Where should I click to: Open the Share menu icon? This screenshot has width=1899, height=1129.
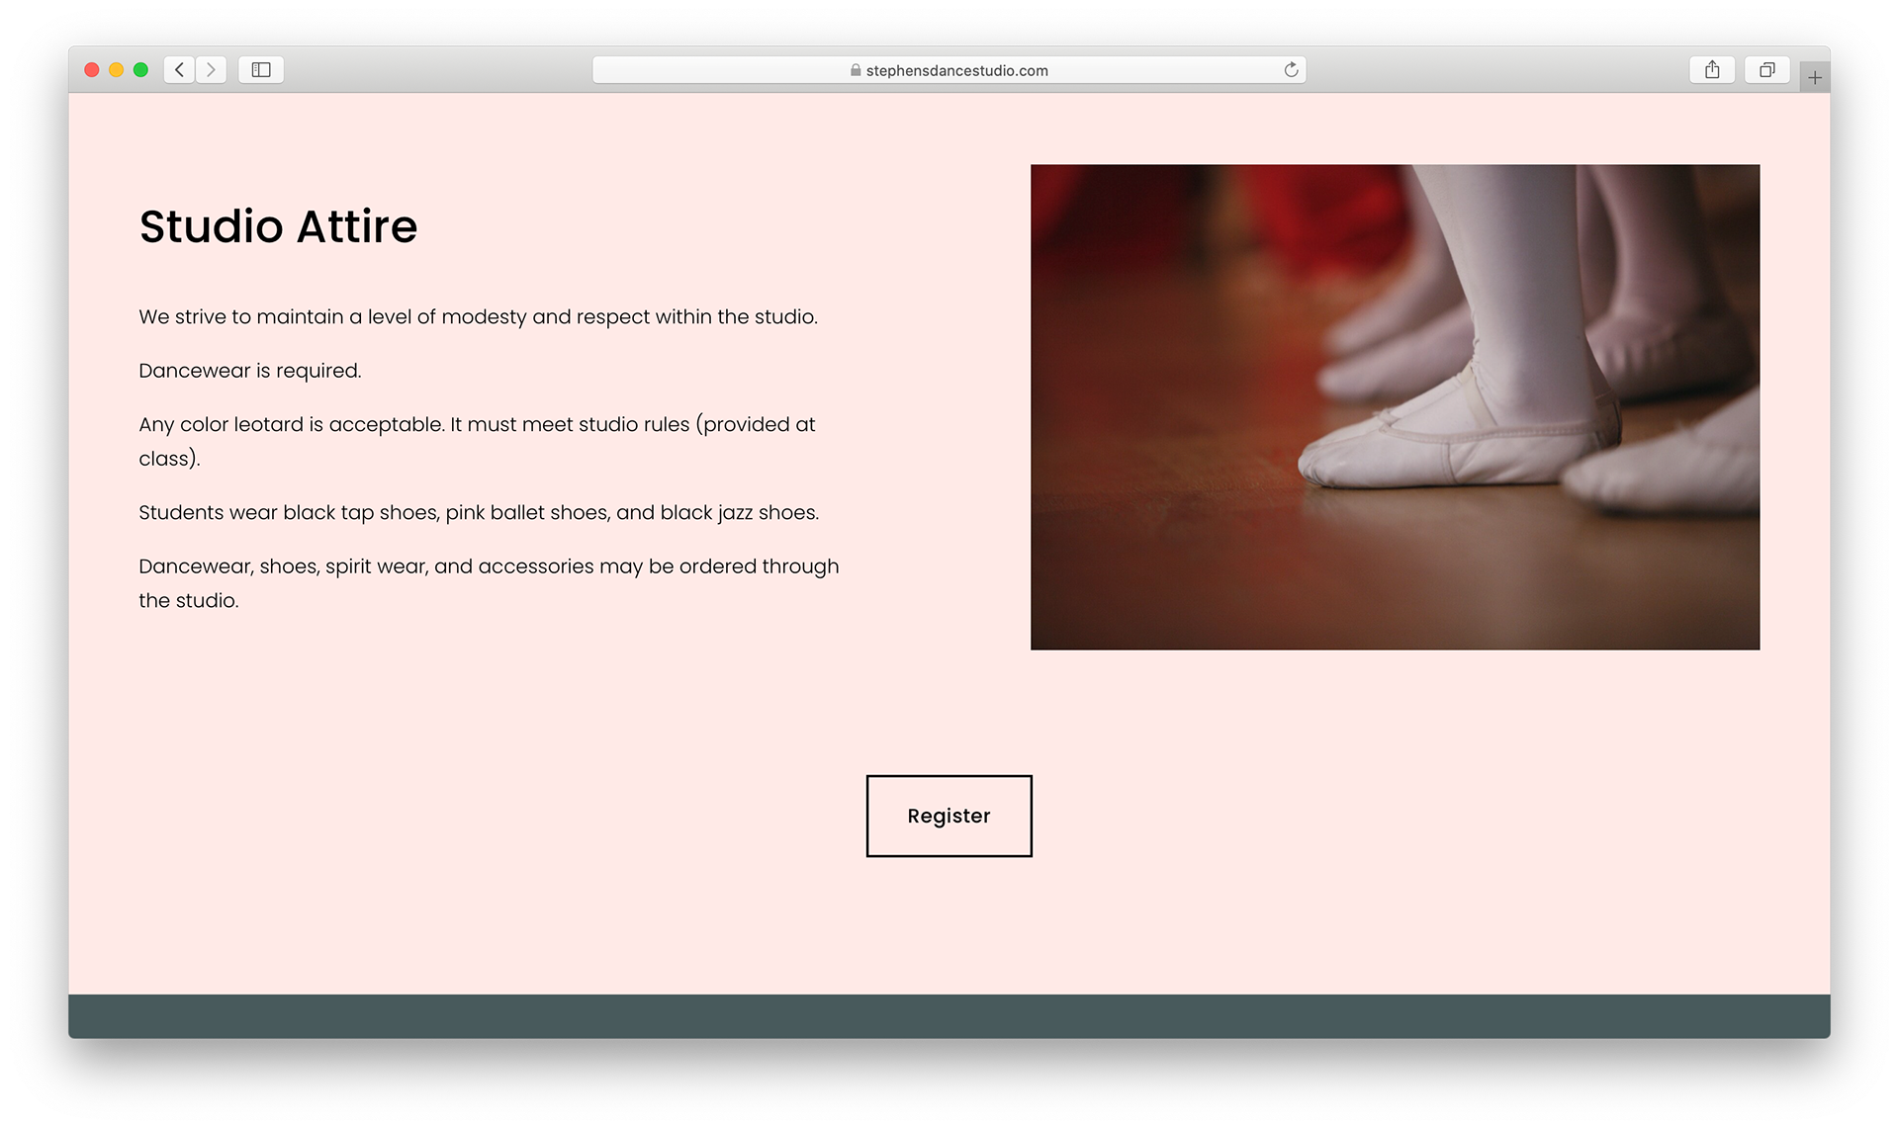pos(1712,70)
